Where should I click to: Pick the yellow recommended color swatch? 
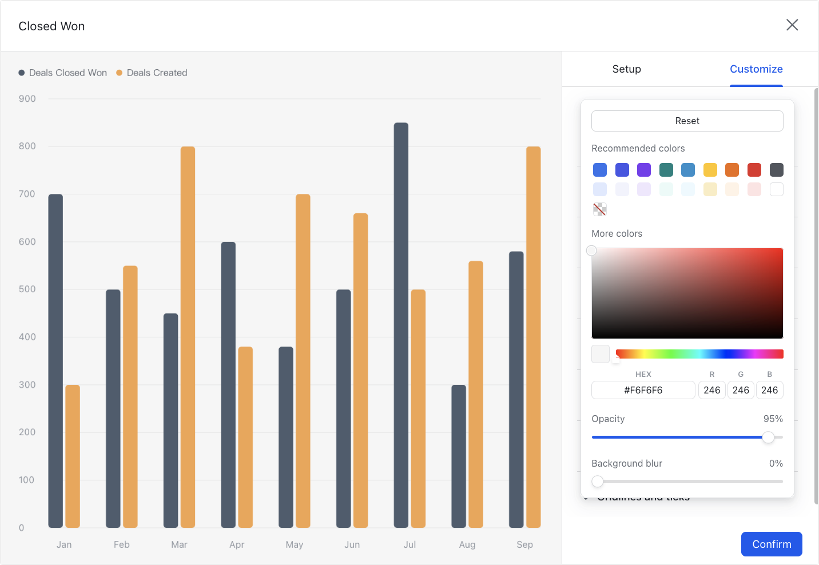[710, 170]
